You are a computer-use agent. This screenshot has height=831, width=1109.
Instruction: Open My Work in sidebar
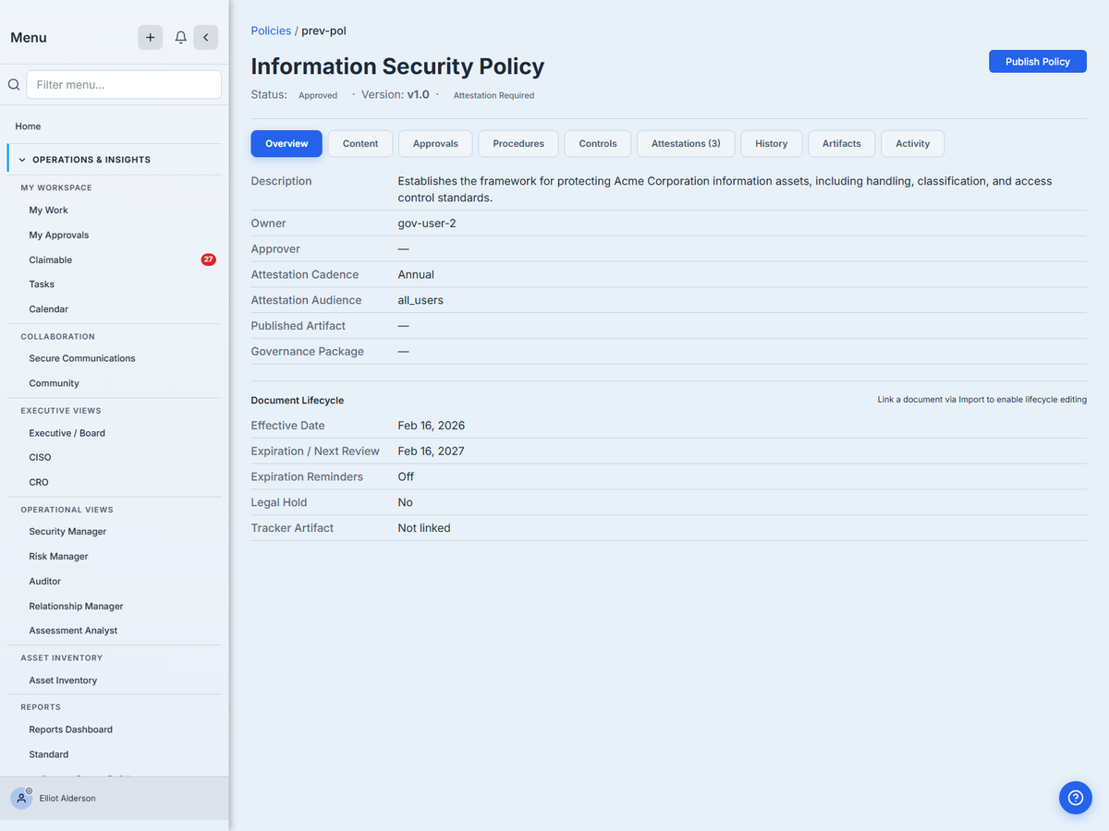pos(48,211)
